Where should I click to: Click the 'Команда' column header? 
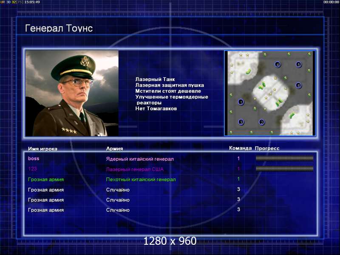coord(240,148)
